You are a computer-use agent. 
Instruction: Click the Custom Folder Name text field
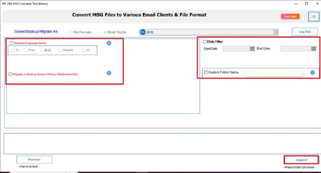click(274, 73)
